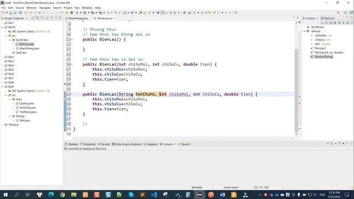
Task: Click the error marker on line 20
Action: click(x=65, y=84)
